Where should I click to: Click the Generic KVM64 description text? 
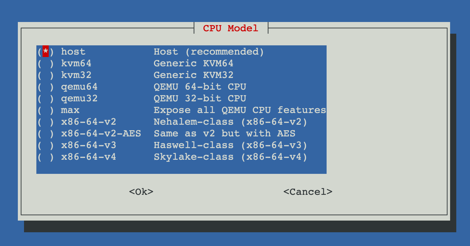point(193,64)
